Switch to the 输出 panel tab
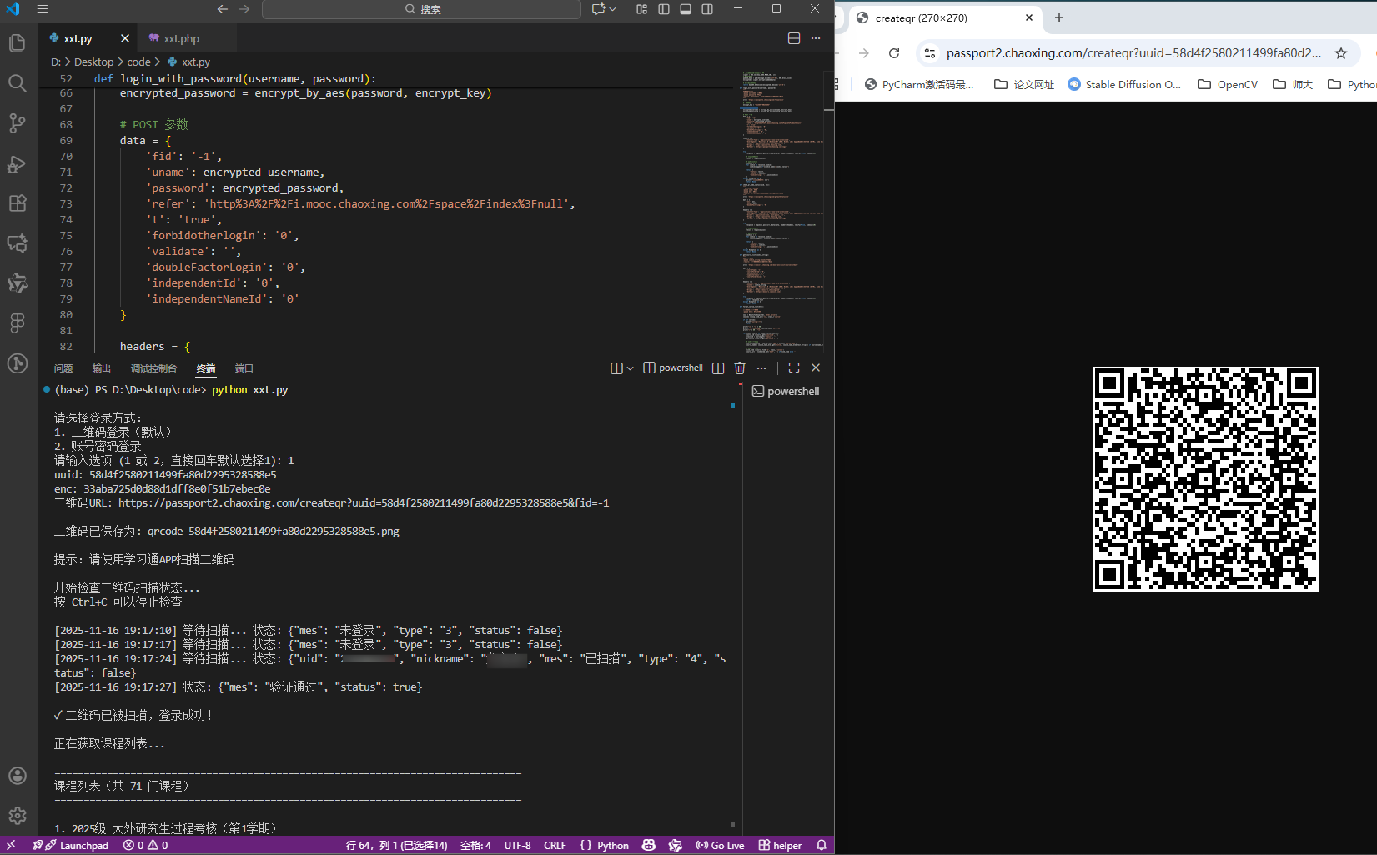Viewport: 1377px width, 855px height. 102,368
